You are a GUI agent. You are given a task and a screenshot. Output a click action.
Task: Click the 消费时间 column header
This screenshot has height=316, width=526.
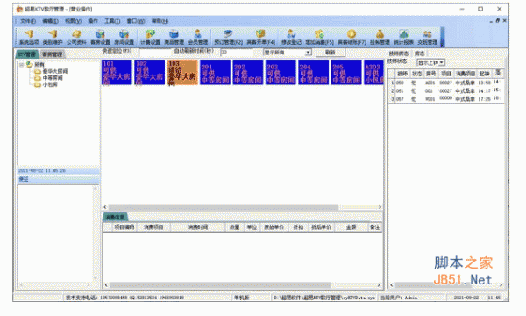tap(198, 227)
